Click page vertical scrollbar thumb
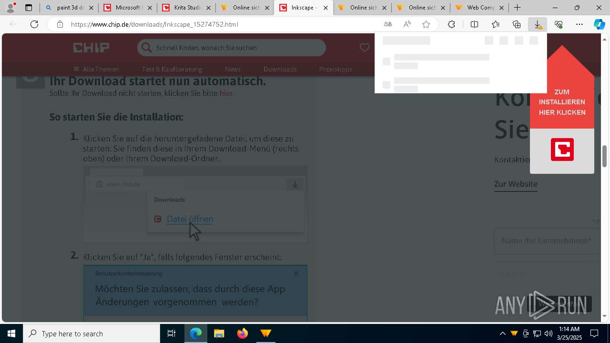Screen dimensions: 610x343 coord(604,156)
